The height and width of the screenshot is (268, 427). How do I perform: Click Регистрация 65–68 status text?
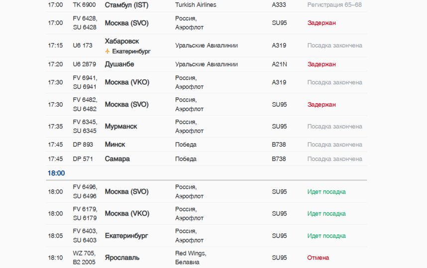pos(334,5)
